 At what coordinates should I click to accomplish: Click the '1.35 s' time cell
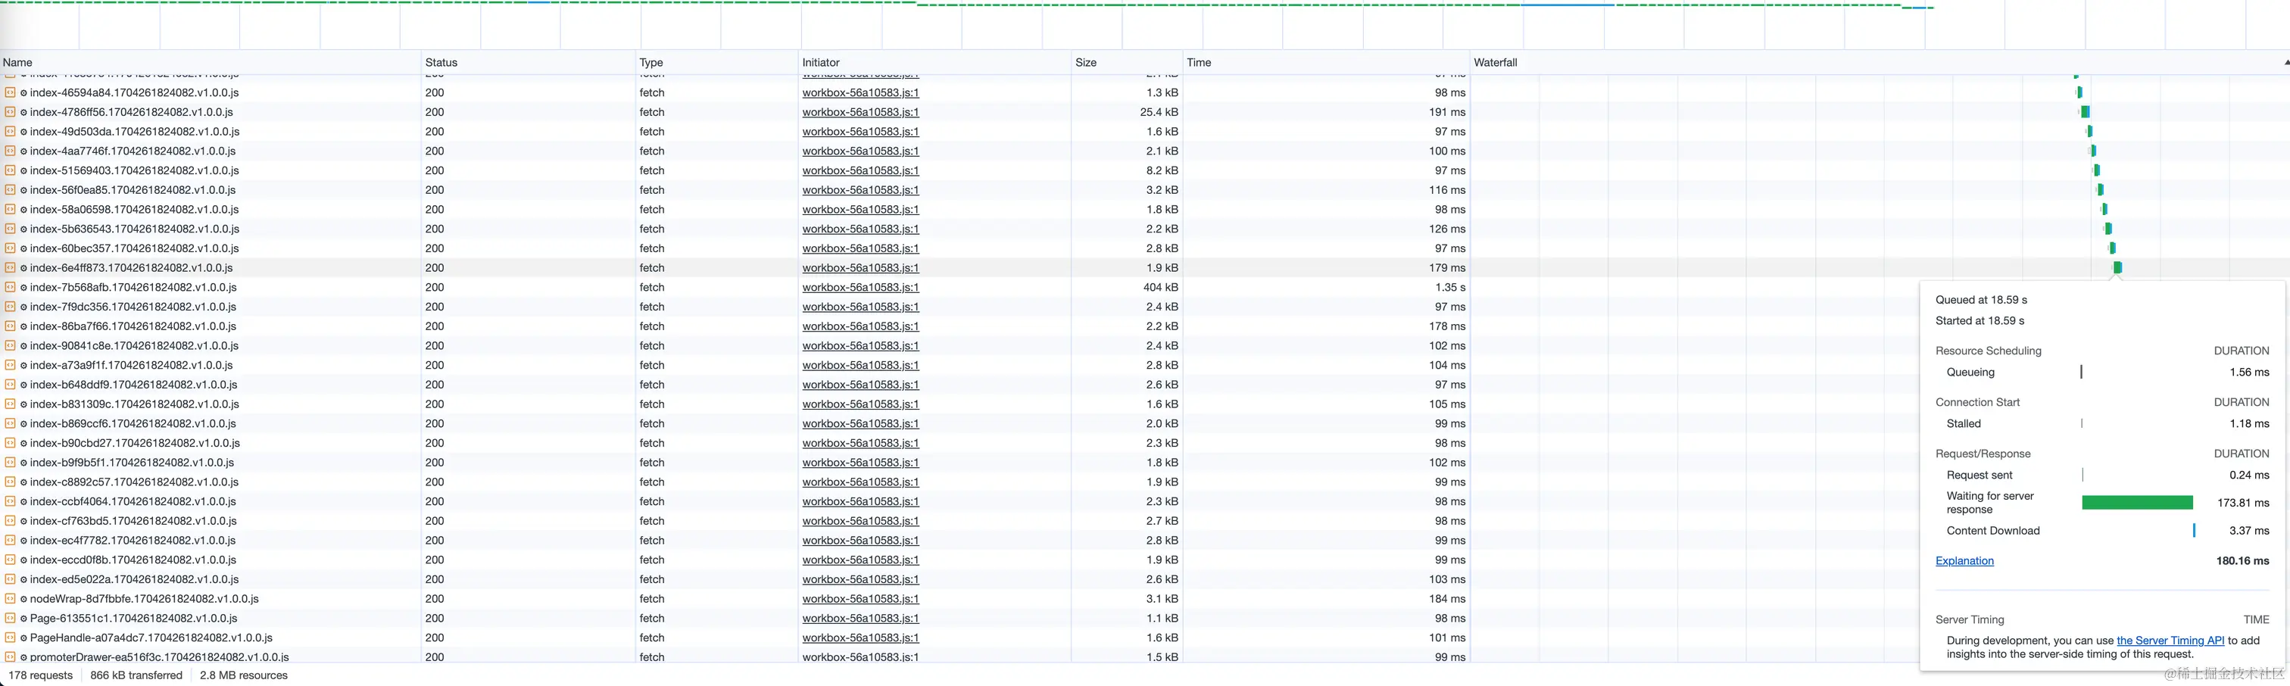1450,287
